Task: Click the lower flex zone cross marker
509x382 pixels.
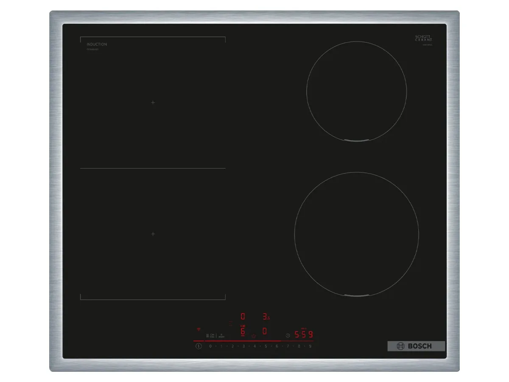Action: 153,234
